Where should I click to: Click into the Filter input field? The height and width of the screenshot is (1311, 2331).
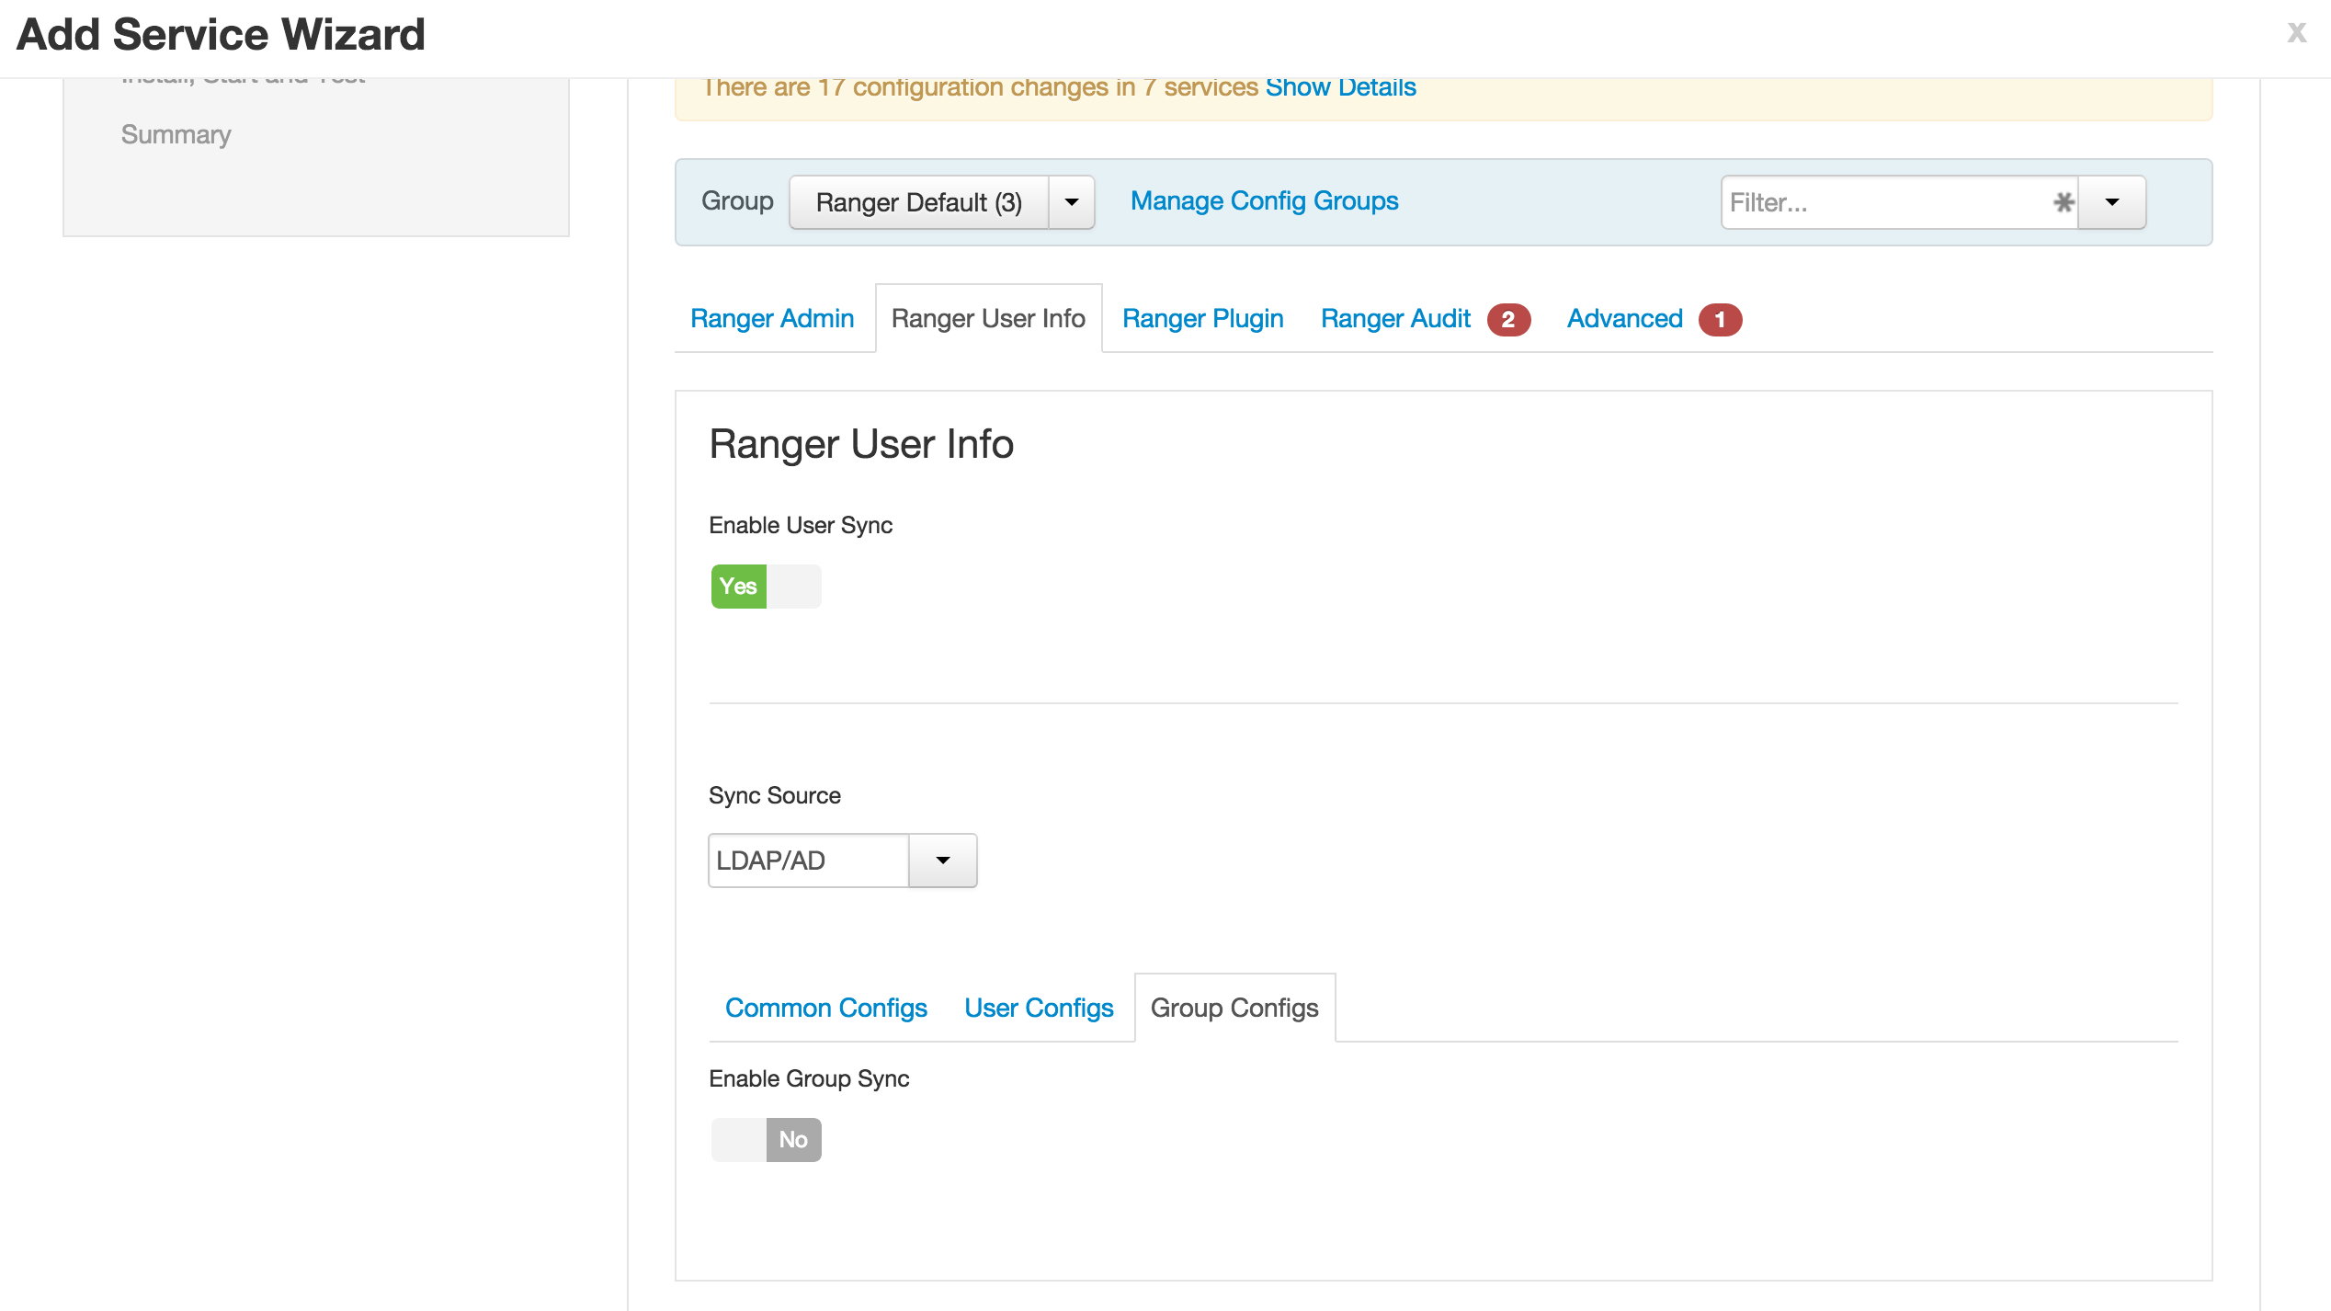(1884, 202)
